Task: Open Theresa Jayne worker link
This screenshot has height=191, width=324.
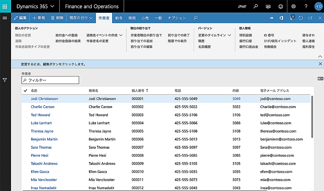Action: 42,131
